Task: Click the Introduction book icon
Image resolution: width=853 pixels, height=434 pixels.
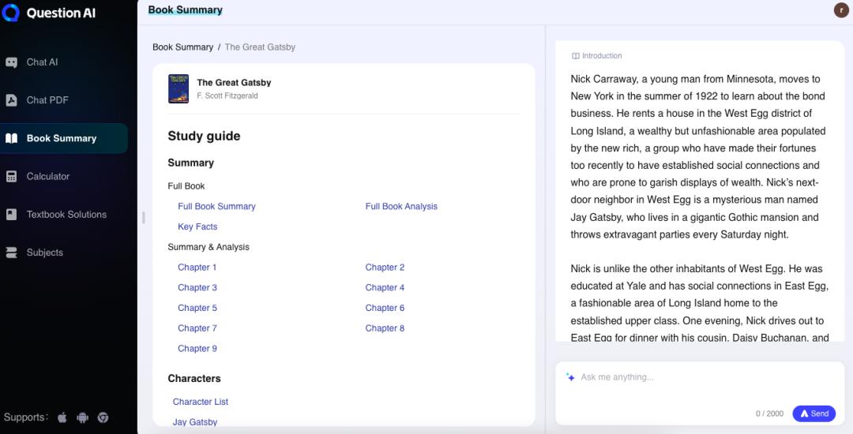Action: 576,56
